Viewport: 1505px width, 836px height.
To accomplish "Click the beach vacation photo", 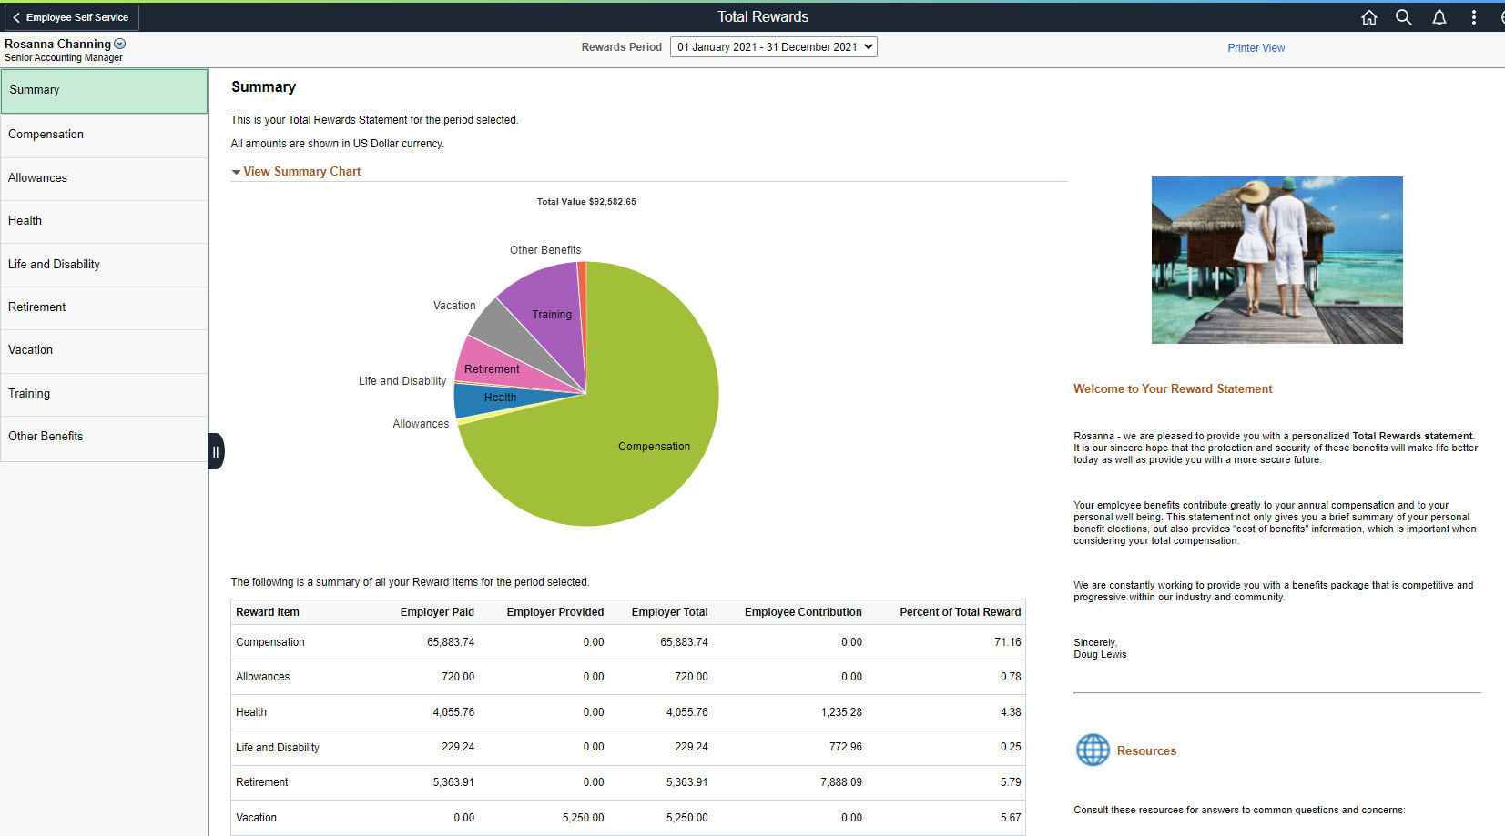I will click(1276, 260).
